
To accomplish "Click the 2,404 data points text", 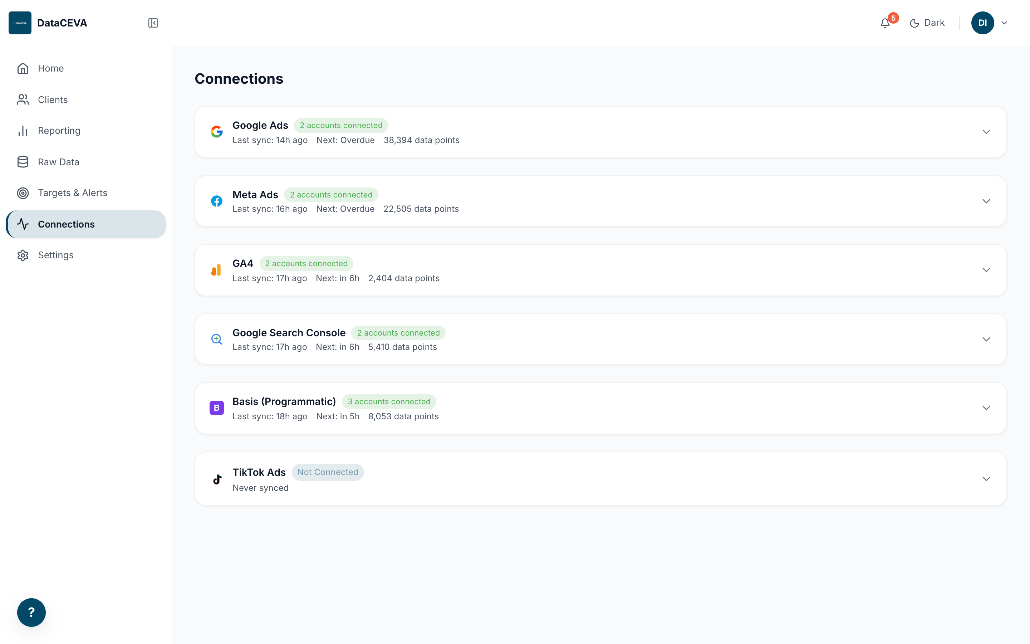I will pos(403,279).
